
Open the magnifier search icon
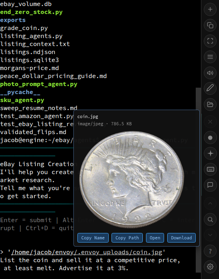point(210,220)
